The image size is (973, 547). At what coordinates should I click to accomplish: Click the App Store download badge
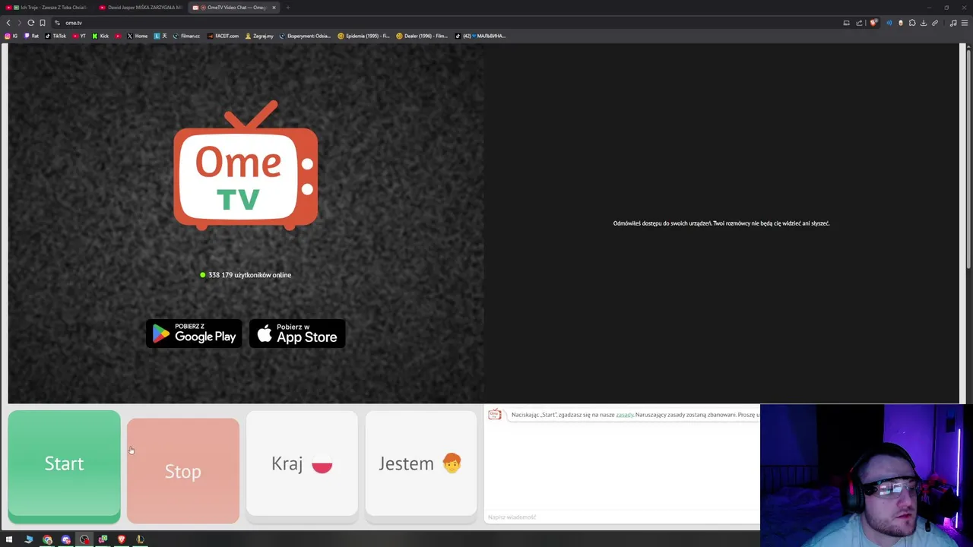(x=297, y=334)
